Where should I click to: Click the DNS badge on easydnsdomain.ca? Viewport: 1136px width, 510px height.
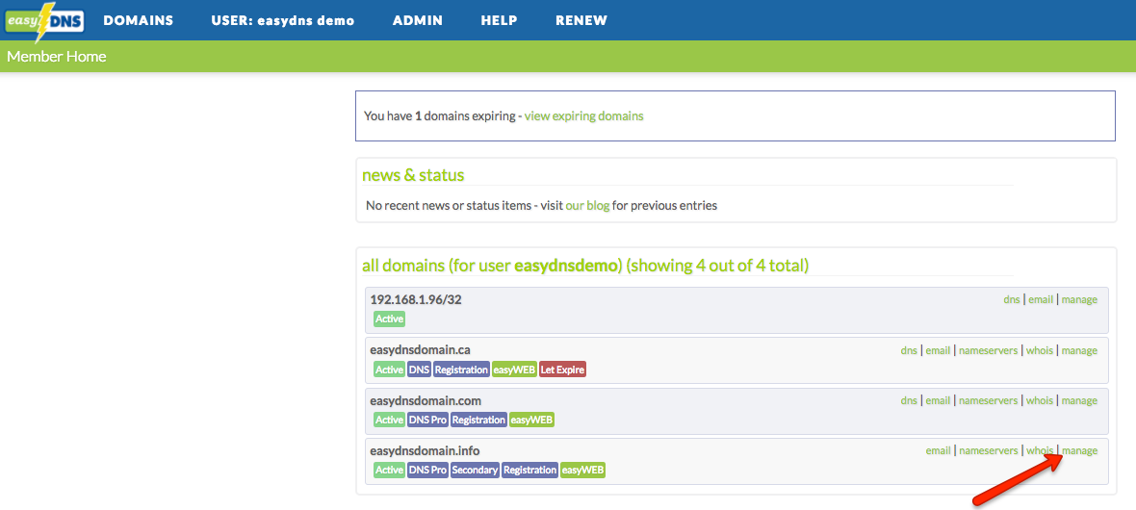point(420,370)
